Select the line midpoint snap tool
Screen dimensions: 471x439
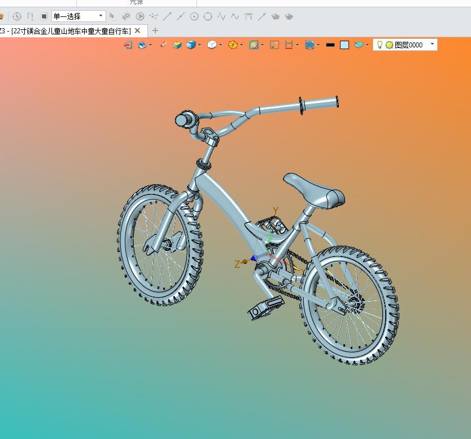pos(181,16)
